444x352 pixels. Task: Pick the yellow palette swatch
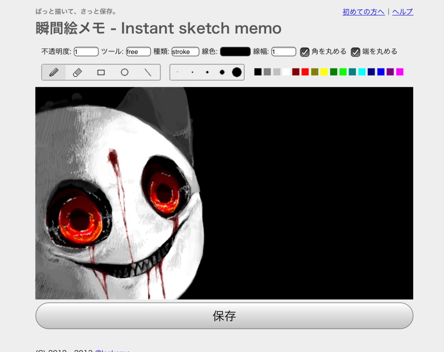click(324, 72)
